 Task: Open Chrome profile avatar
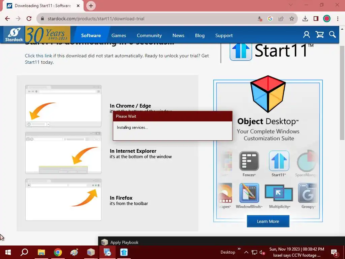coord(327,19)
